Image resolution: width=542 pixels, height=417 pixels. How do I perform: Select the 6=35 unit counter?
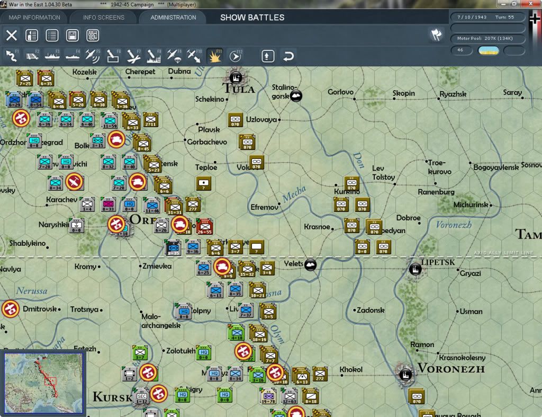click(46, 79)
